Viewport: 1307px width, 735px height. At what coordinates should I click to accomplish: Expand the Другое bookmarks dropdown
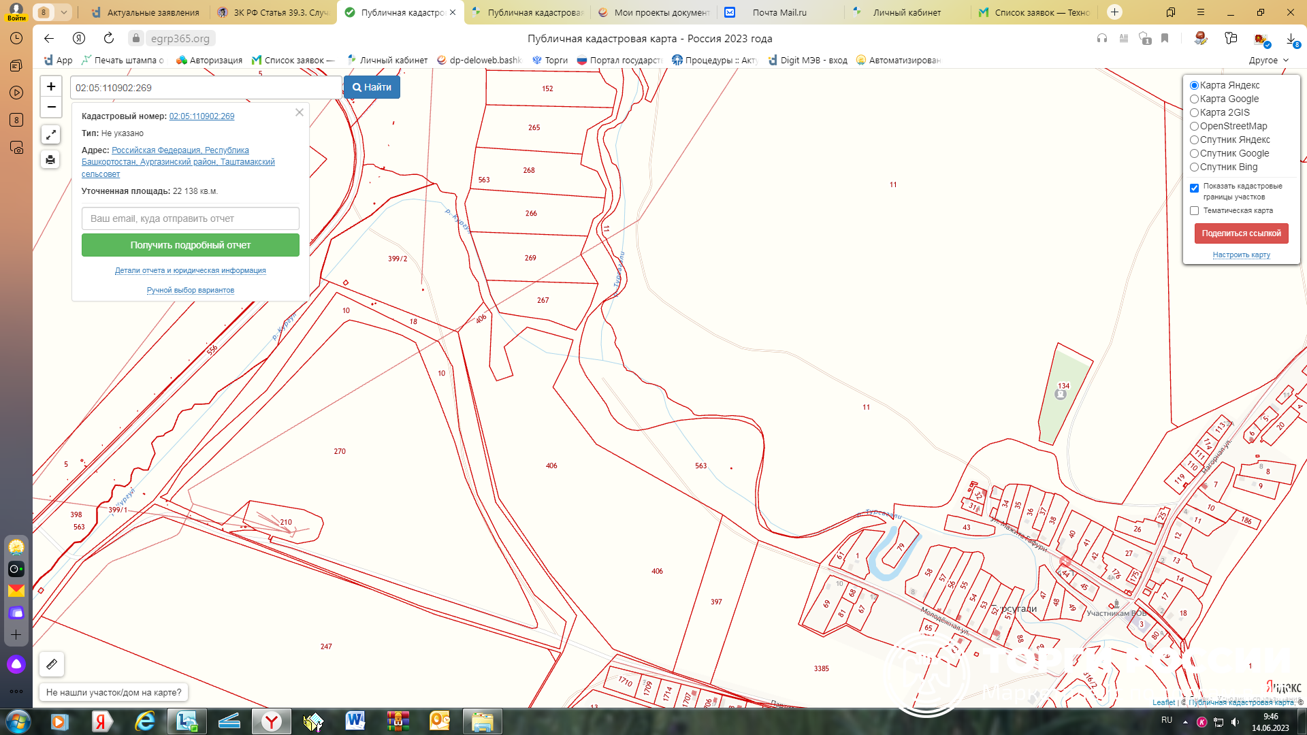click(x=1269, y=60)
